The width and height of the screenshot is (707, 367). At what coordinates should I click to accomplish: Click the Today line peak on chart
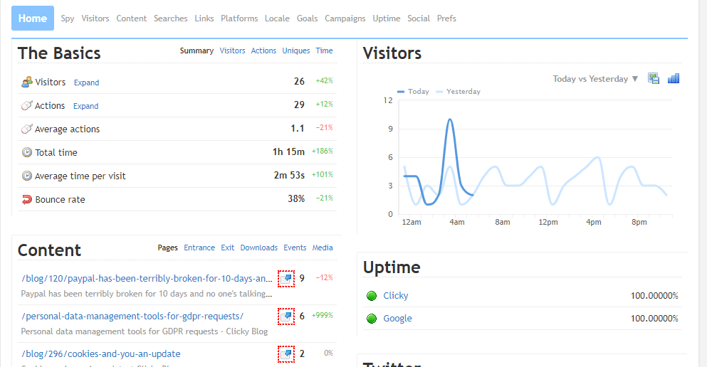[450, 119]
